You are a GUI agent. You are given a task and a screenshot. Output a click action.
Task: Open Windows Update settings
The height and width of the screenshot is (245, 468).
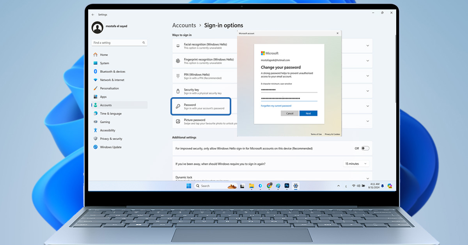(x=119, y=147)
